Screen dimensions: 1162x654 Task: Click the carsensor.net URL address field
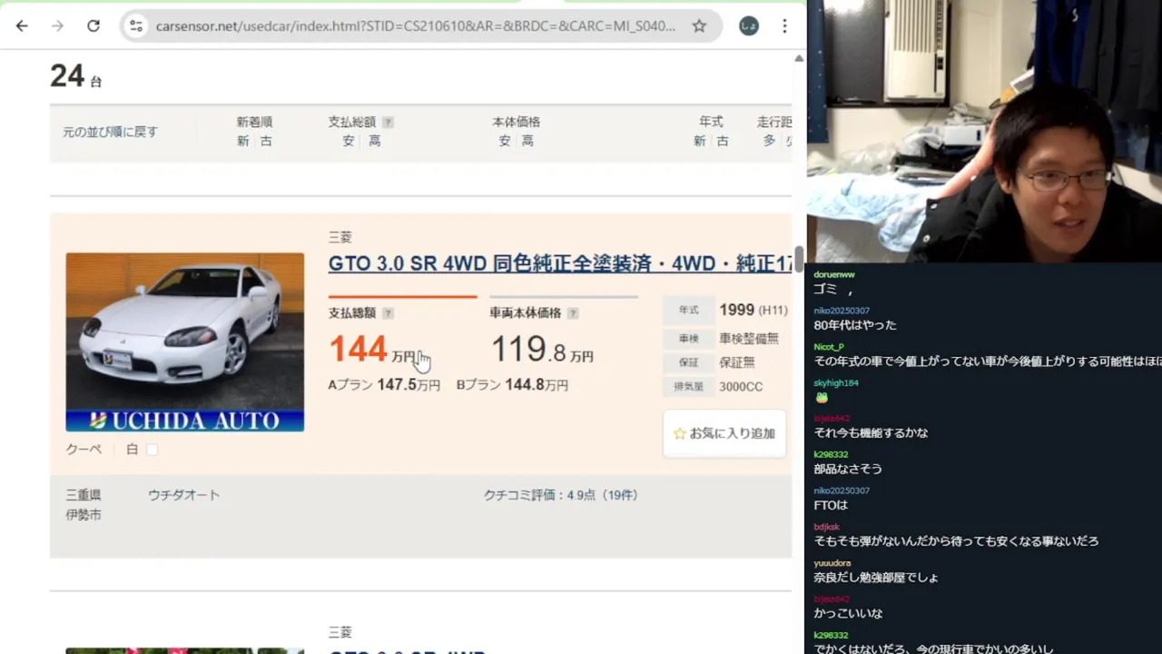click(415, 26)
